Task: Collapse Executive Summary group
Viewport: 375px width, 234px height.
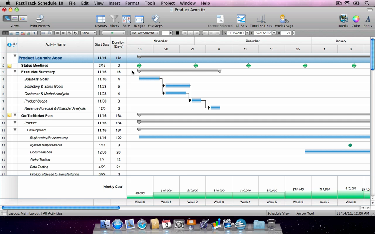Action: (15, 71)
